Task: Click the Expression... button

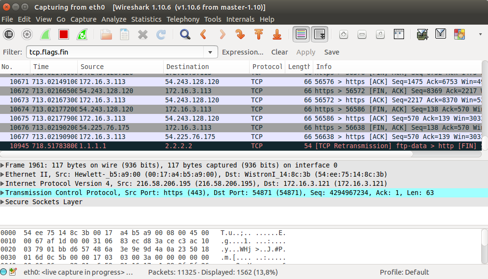Action: tap(242, 52)
